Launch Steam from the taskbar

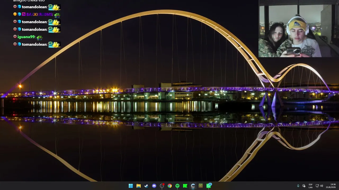(x=146, y=186)
